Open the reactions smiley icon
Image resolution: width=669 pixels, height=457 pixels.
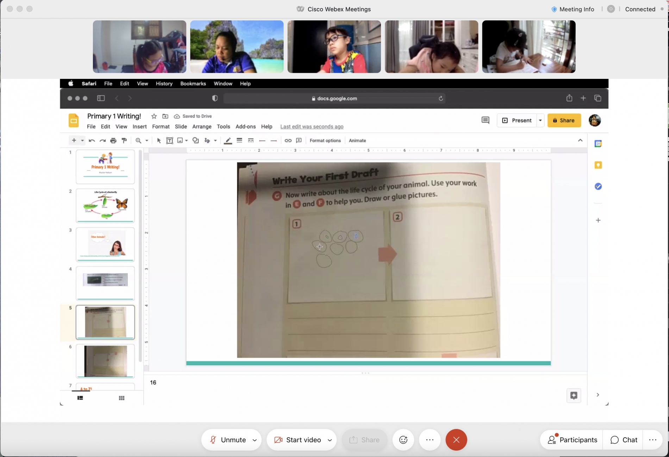(x=404, y=440)
